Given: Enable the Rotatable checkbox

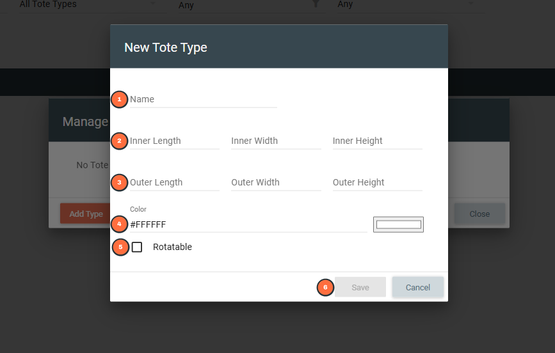Looking at the screenshot, I should tap(137, 247).
